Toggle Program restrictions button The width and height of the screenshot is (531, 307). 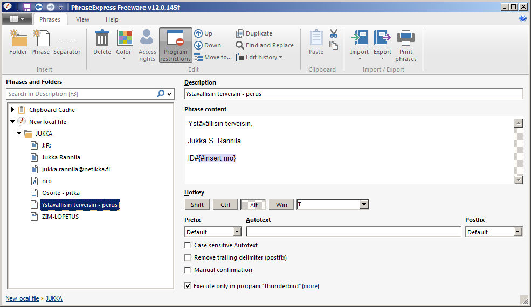pos(175,45)
